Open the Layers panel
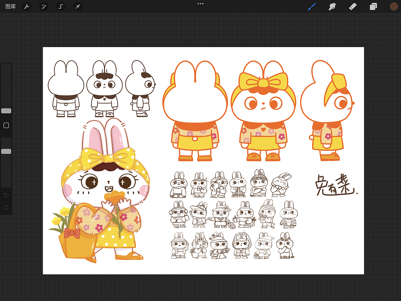Screen dimensions: 401x301 [373, 6]
